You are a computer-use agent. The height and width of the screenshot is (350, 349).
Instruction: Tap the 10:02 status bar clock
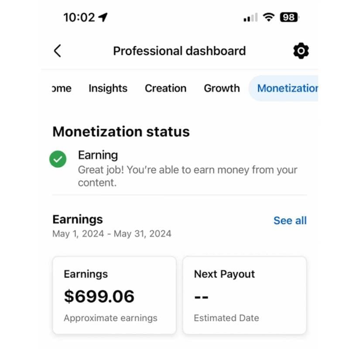[79, 17]
